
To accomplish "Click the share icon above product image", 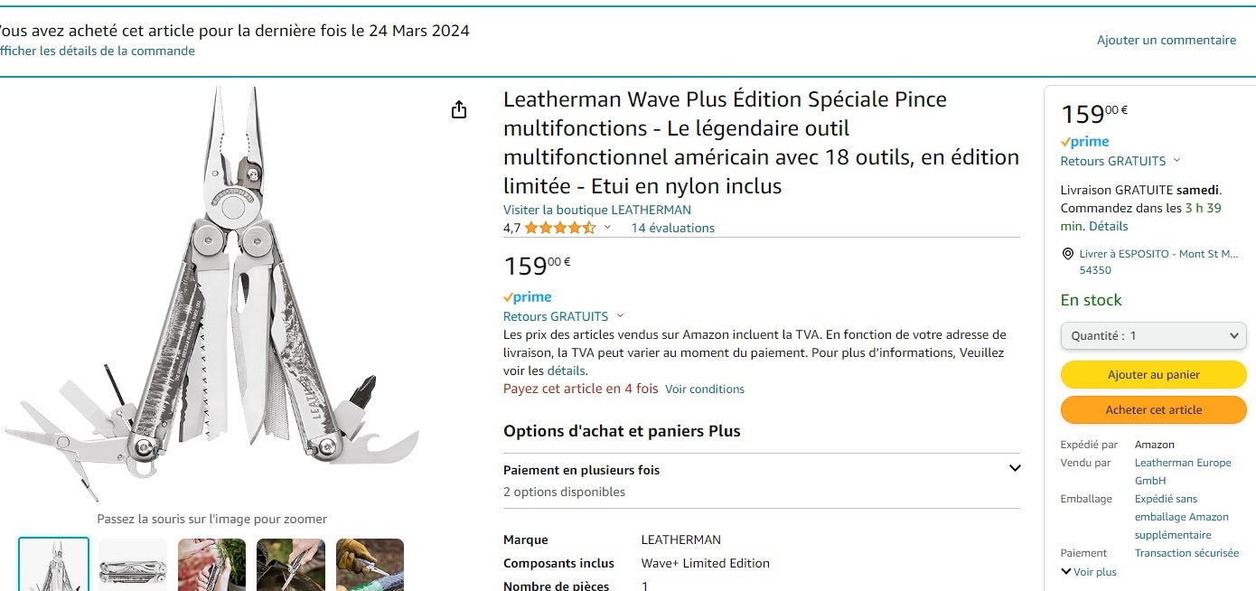I will 459,110.
